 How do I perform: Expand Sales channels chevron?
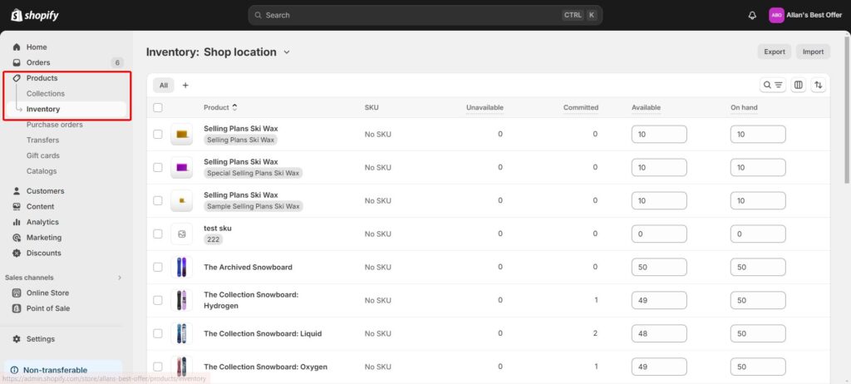point(119,278)
